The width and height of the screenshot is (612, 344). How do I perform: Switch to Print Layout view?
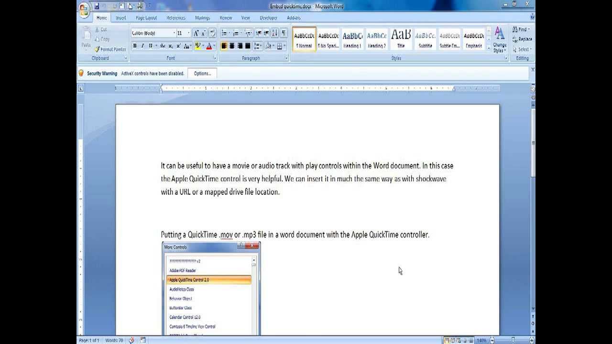pos(447,340)
